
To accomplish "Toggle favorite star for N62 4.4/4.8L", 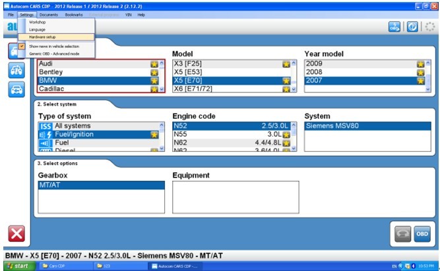I will click(x=286, y=143).
